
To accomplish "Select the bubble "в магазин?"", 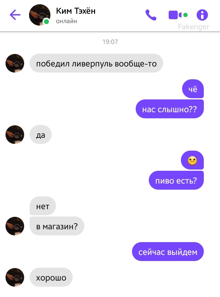I will click(x=57, y=226).
